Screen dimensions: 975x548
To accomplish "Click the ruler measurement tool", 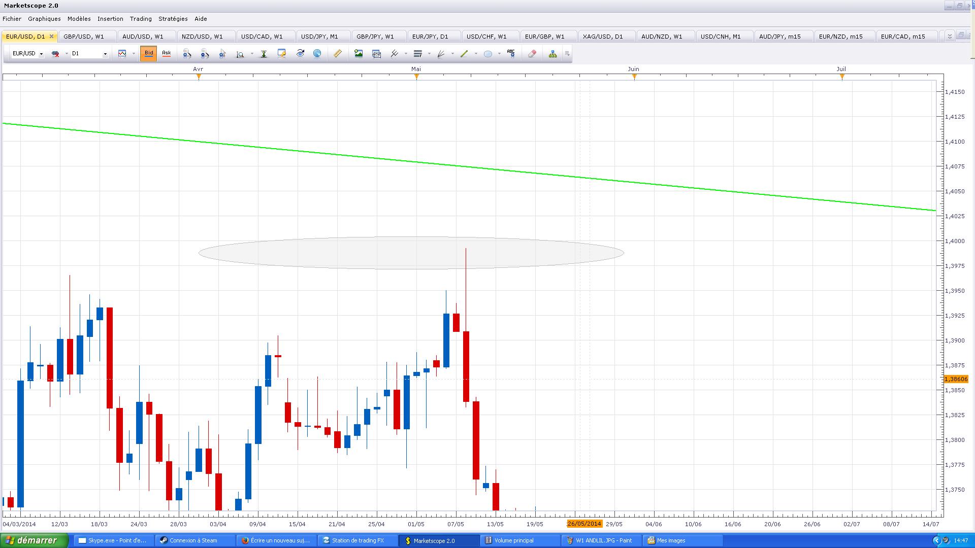I will (x=338, y=54).
